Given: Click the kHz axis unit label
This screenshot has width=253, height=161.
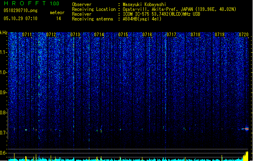Looking at the screenshot, I should click(4, 33).
